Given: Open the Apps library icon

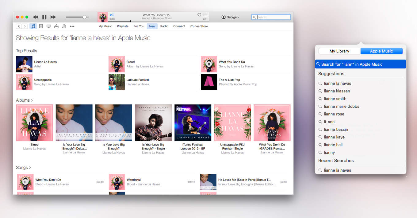Looking at the screenshot, I should click(x=56, y=26).
